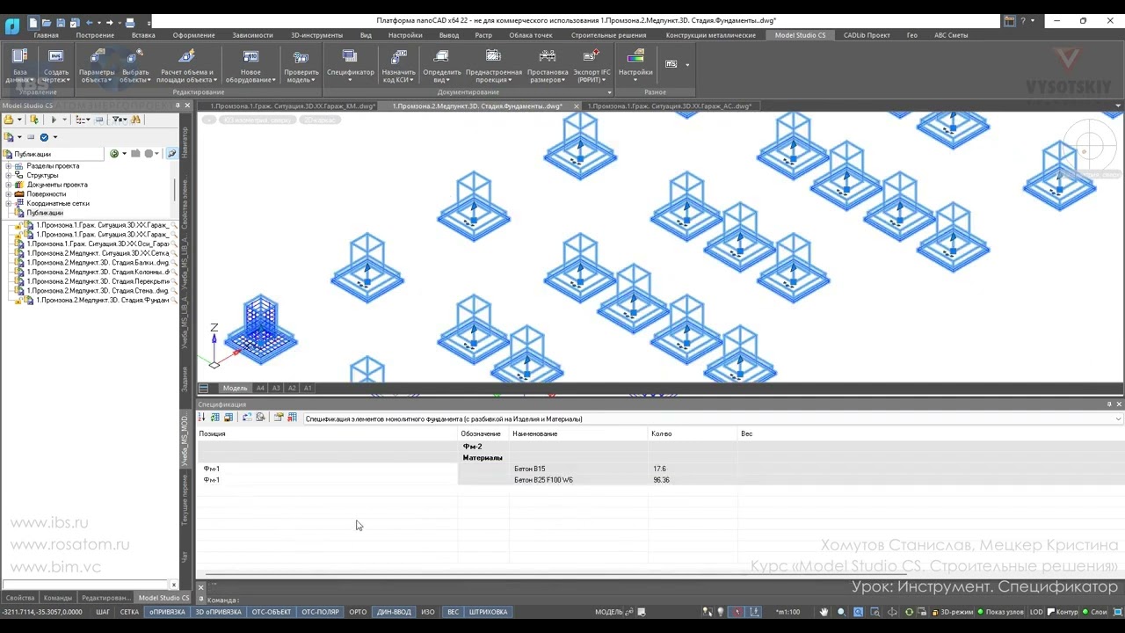
Task: Click the Новое оборудование icon
Action: coord(250,65)
